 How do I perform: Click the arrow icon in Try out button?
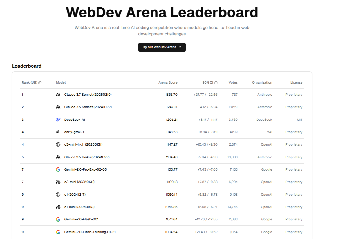[x=180, y=47]
